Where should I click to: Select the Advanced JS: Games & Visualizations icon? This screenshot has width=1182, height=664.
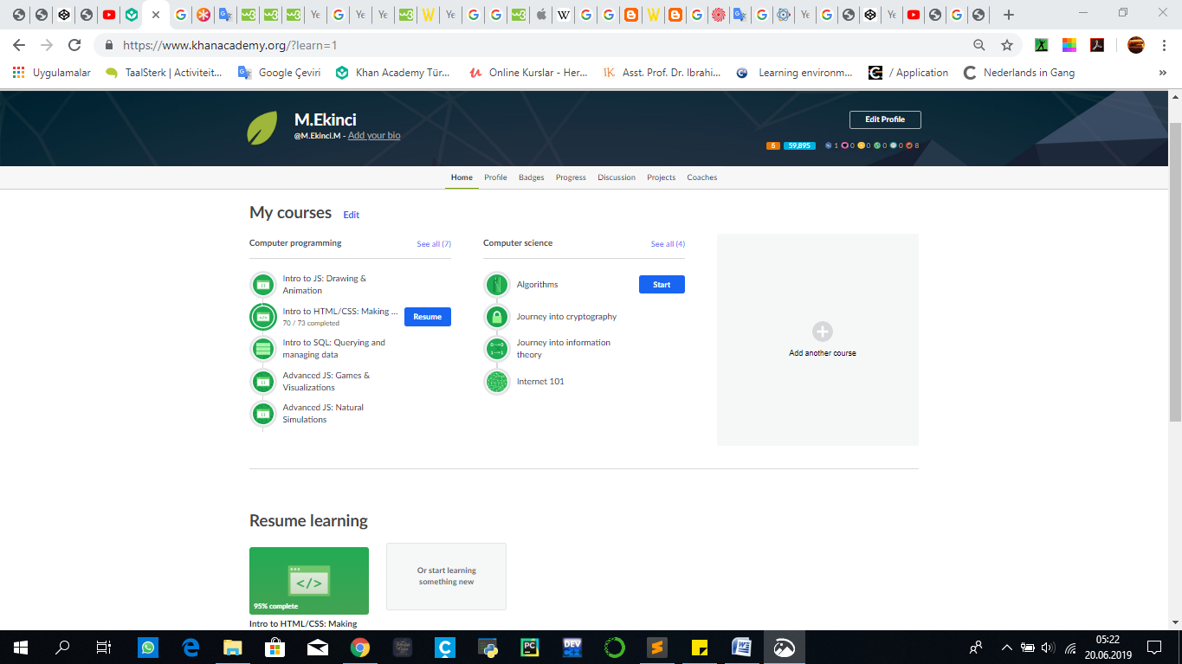(263, 382)
